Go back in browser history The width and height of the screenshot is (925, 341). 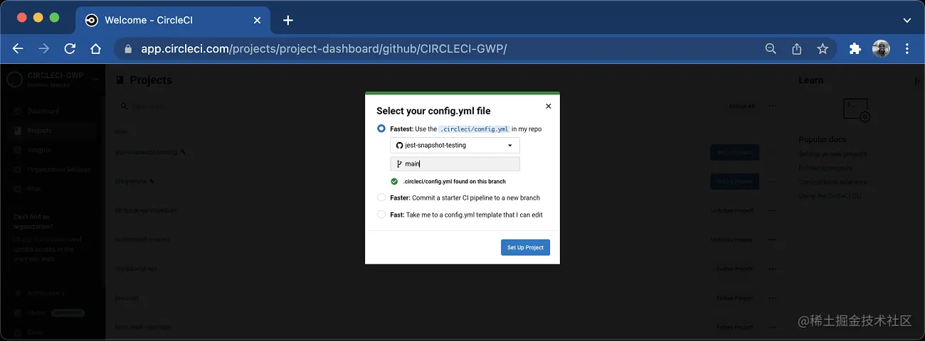[18, 49]
